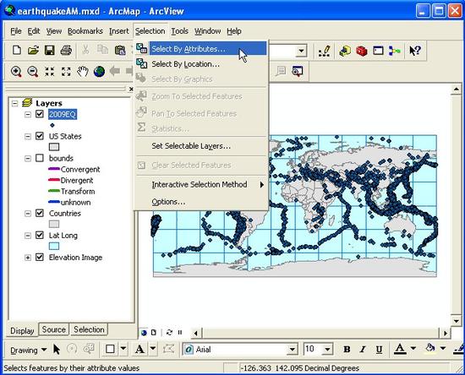The height and width of the screenshot is (375, 465).
Task: Open the Tools menu
Action: click(180, 30)
